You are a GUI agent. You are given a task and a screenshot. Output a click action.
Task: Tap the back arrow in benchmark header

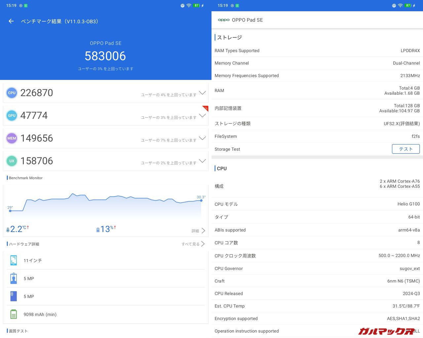[x=11, y=21]
